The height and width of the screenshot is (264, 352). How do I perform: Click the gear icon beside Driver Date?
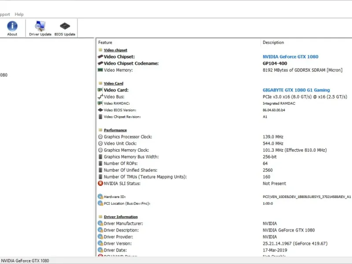click(x=100, y=250)
